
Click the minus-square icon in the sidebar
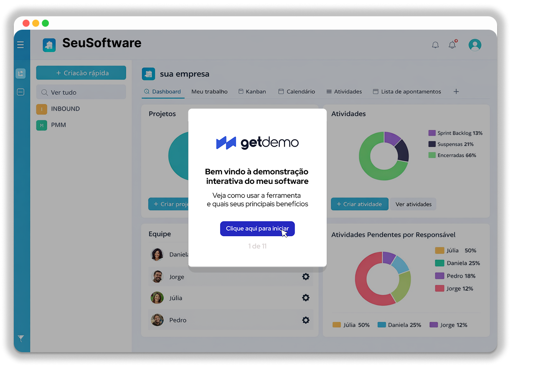(x=20, y=92)
